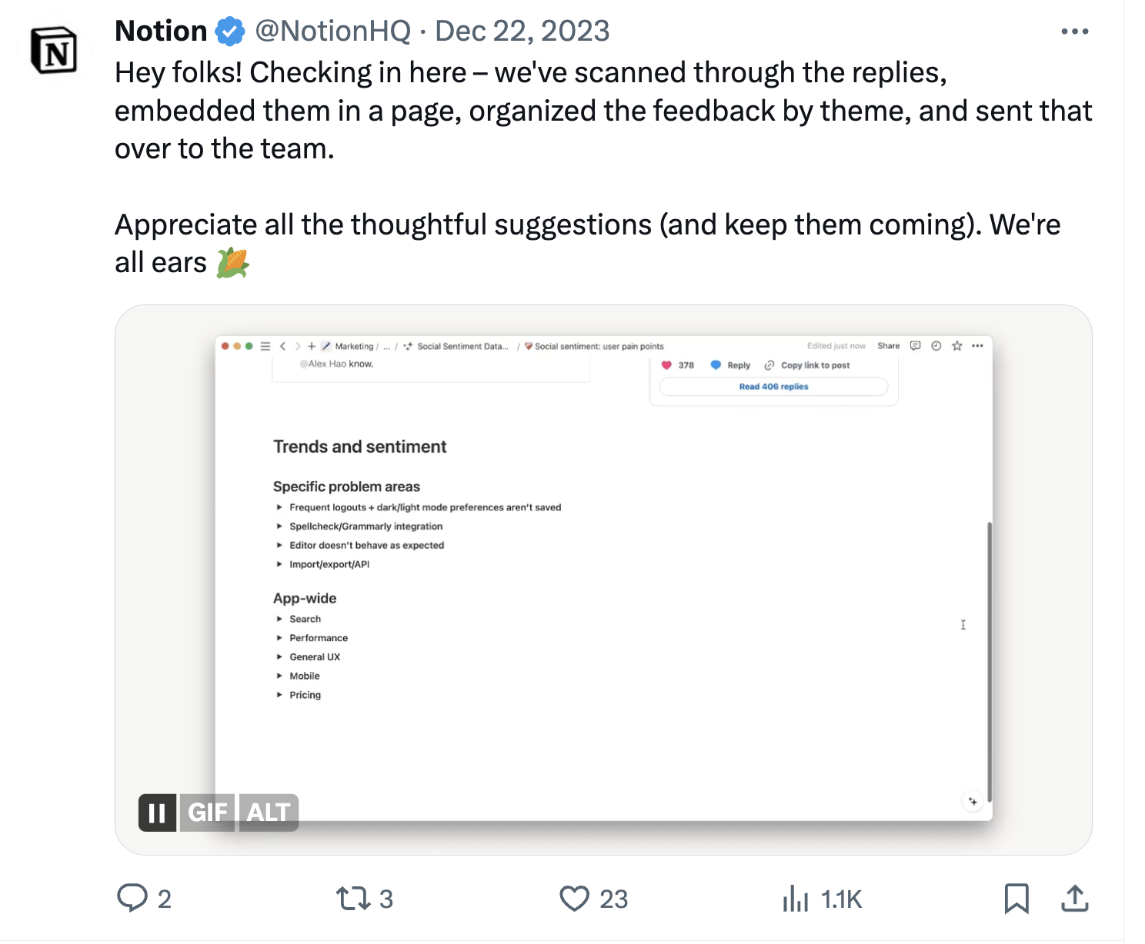Viewport: 1145px width, 944px height.
Task: Open the Notion sidebar hamburger menu
Action: pyautogui.click(x=265, y=346)
